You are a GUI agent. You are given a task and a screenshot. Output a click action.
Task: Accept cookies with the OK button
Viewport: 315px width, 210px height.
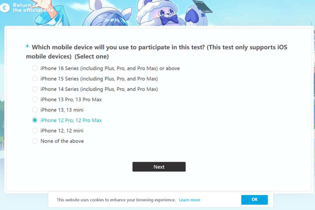(254, 200)
